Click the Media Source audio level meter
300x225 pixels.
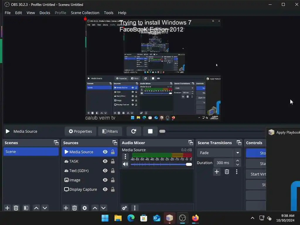click(162, 155)
